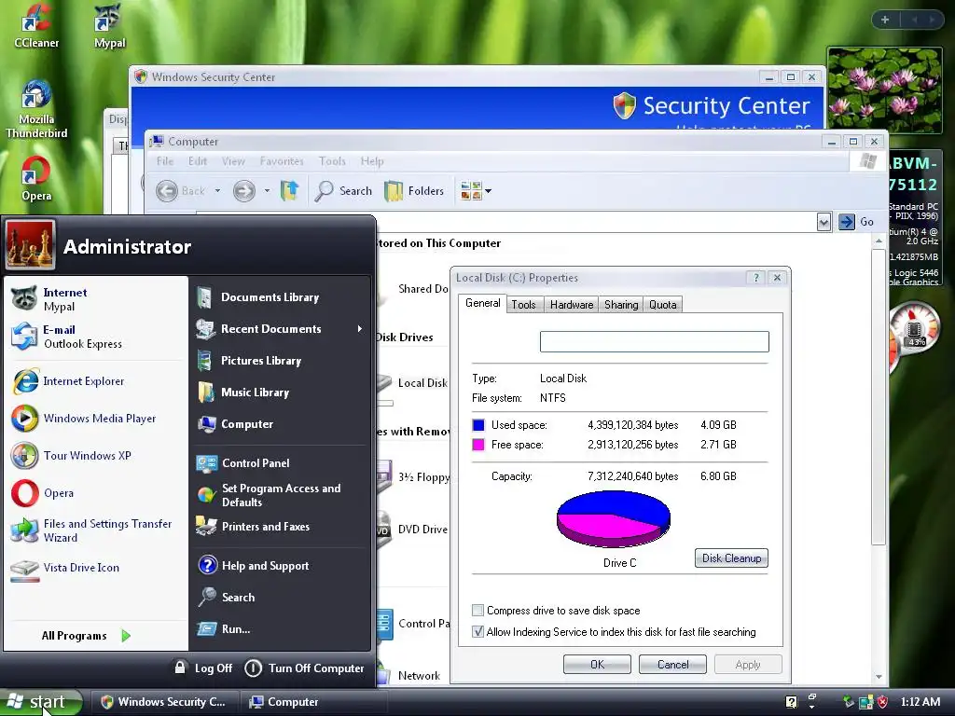Viewport: 955px width, 716px height.
Task: Expand Recent Documents submenu
Action: (280, 329)
